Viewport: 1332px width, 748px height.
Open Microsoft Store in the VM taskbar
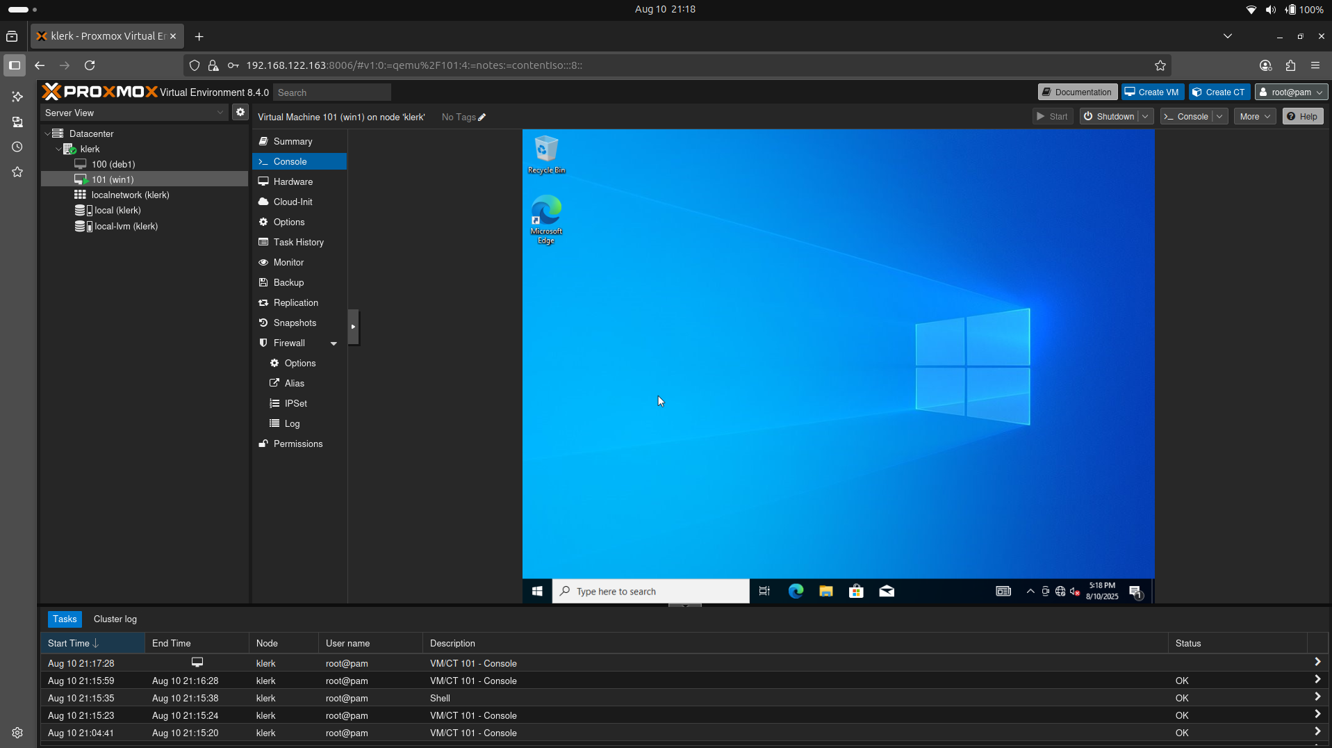[856, 591]
